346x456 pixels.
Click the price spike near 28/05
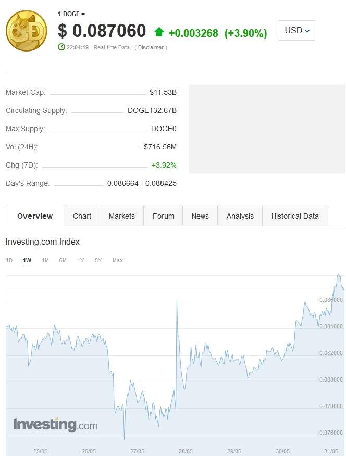[x=177, y=301]
